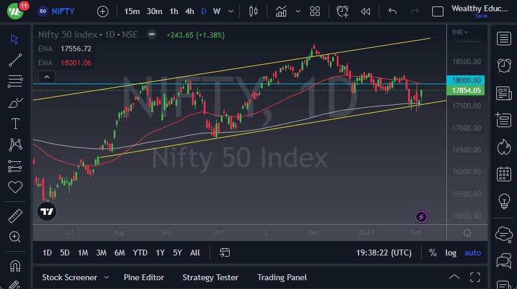This screenshot has width=517, height=289.
Task: Open the watchlist panel icon
Action: [x=503, y=39]
